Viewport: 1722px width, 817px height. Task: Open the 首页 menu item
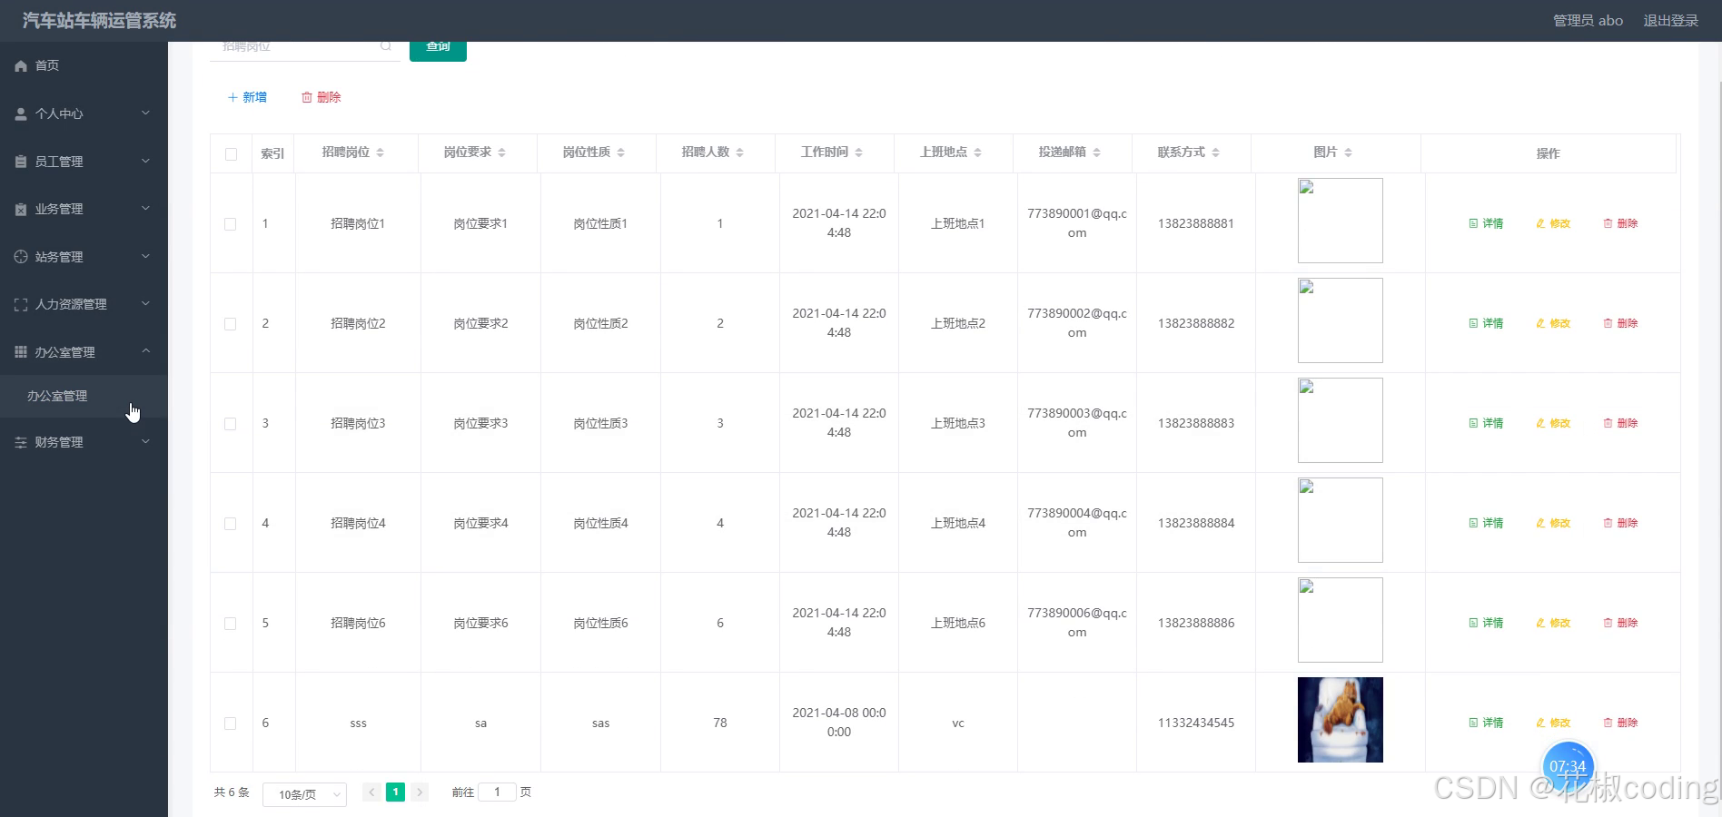[x=84, y=65]
